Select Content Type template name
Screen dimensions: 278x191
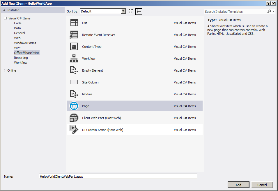(x=92, y=47)
